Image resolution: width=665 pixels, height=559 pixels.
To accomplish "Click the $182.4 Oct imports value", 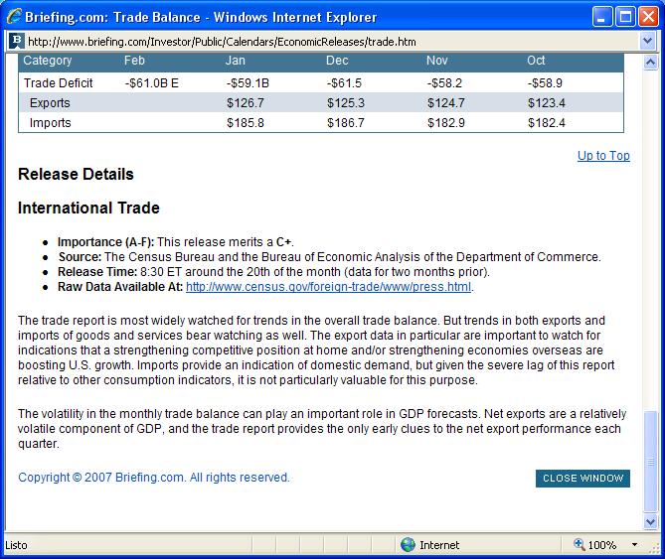I will [x=547, y=123].
